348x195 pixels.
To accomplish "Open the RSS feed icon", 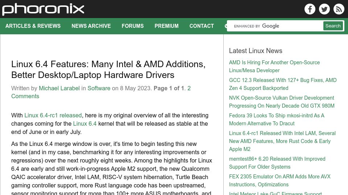I will tap(339, 9).
